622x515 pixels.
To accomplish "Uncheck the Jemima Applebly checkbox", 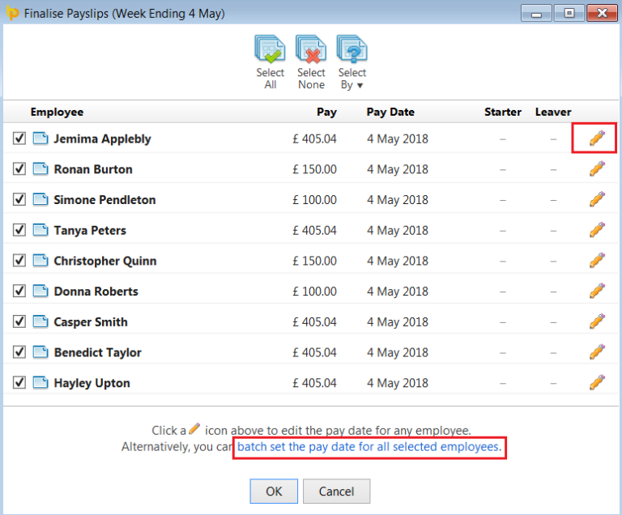I will [x=19, y=138].
